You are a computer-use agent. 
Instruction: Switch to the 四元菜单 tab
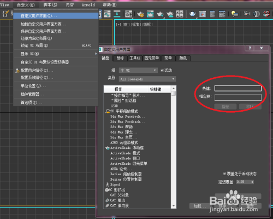pyautogui.click(x=152, y=58)
